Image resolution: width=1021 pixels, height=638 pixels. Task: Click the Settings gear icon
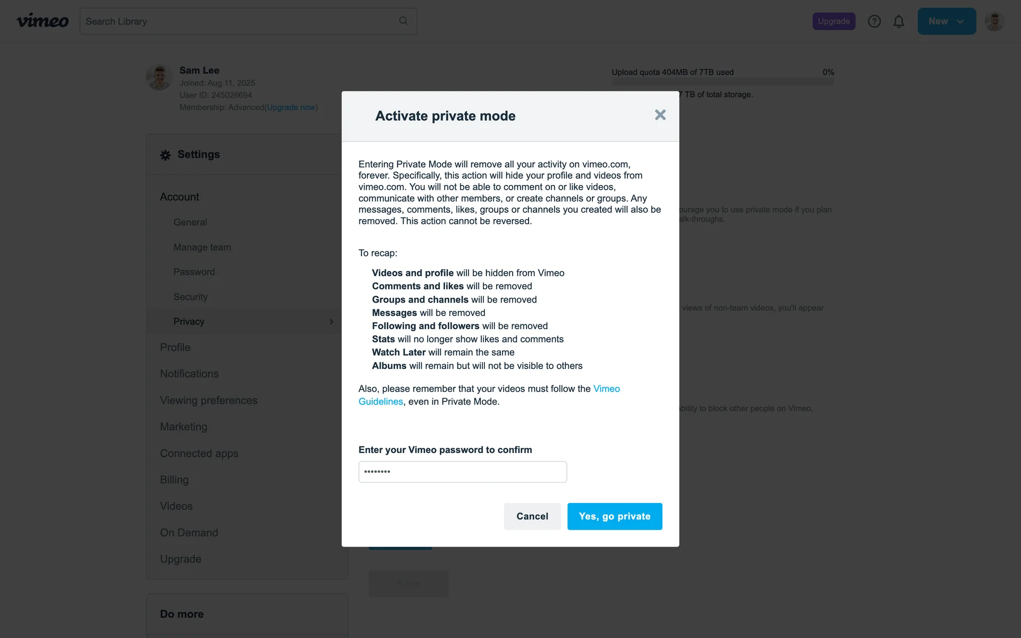point(165,155)
